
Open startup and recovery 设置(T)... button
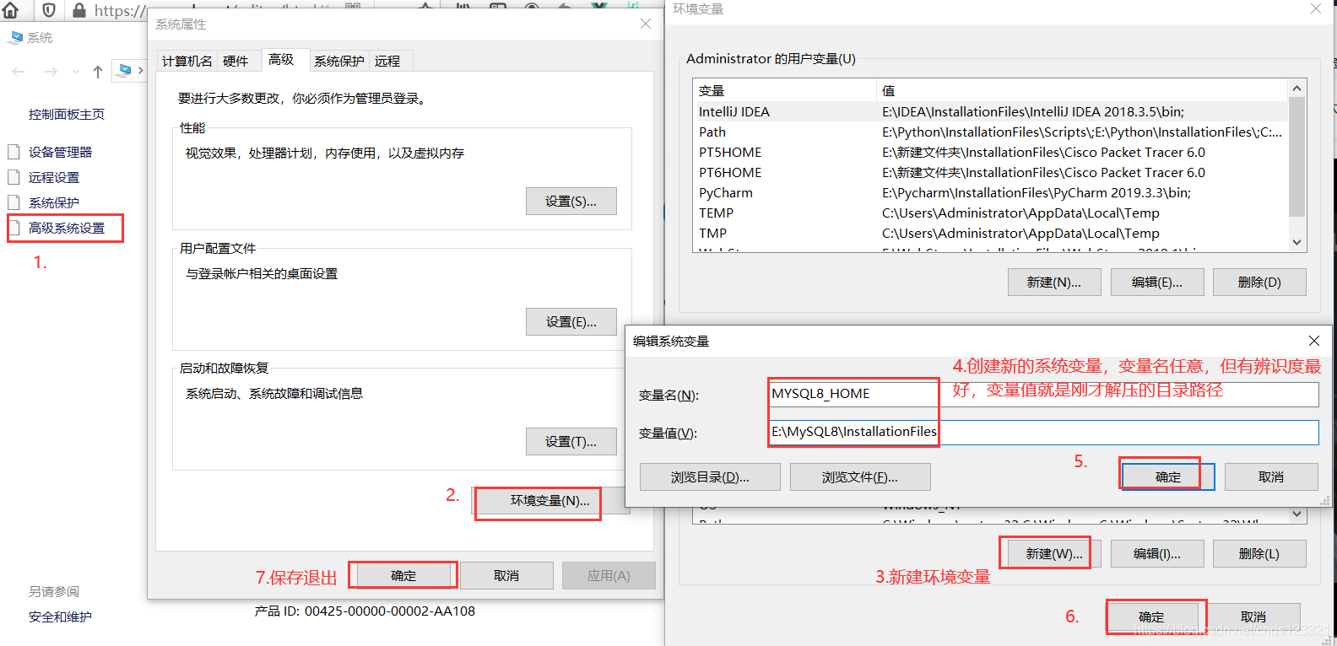coord(571,441)
